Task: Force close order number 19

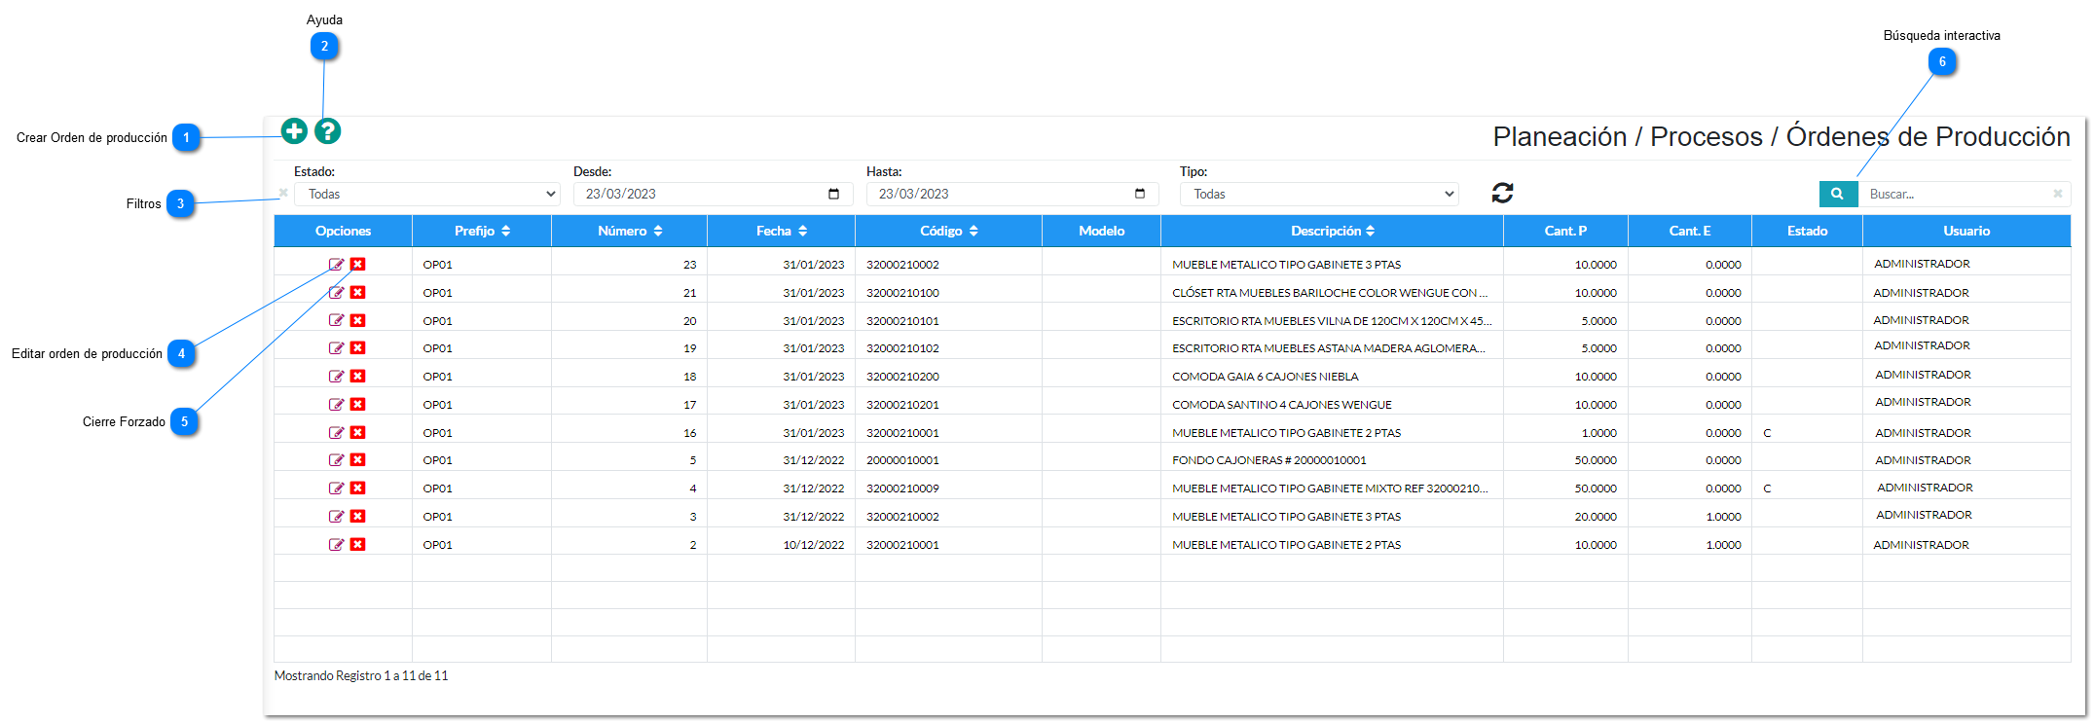Action: point(357,347)
